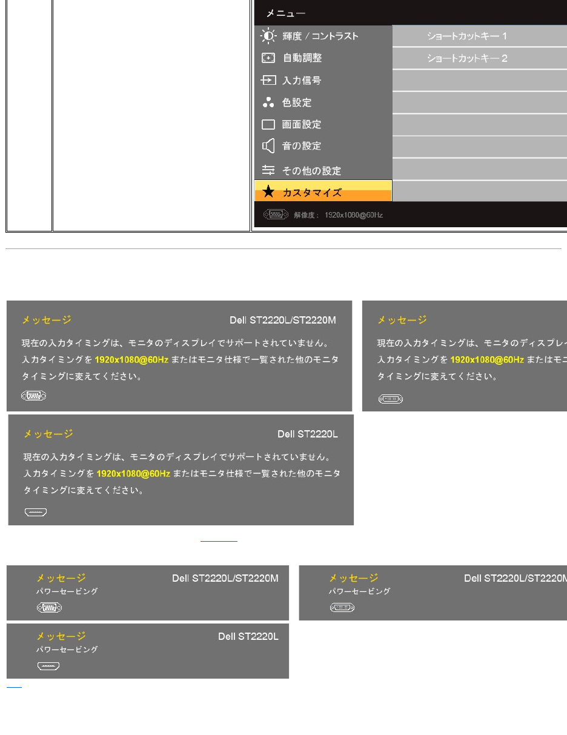Screen dimensions: 567x735
Task: Click メッセージ title of the HDMI timing message
Action: click(48, 434)
